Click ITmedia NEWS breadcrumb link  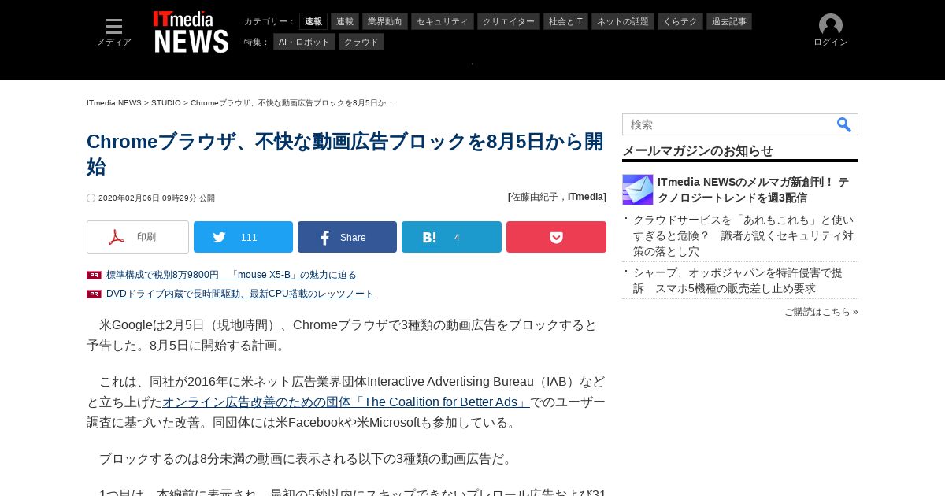114,103
